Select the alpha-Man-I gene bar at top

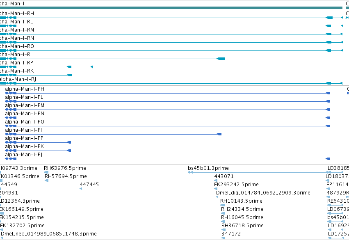click(171, 8)
